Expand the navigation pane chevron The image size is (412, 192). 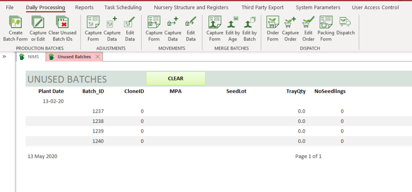click(4, 57)
